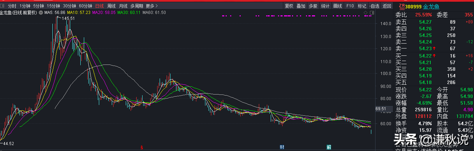Open F10 company info
Image resolution: width=474 pixels, height=151 pixels.
(x=350, y=6)
